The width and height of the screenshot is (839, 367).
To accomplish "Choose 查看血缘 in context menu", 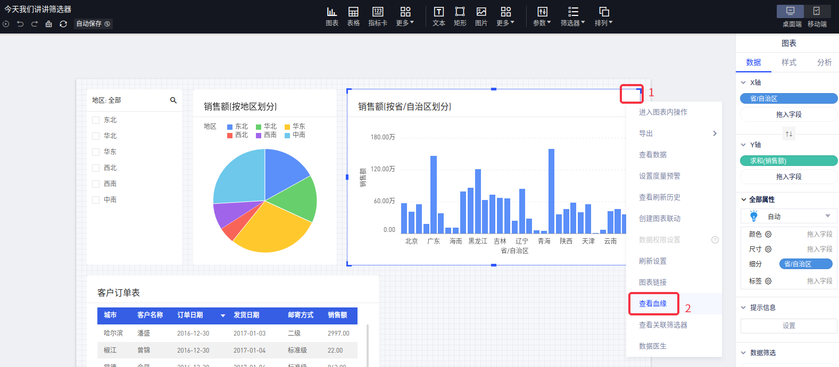I will coord(653,304).
